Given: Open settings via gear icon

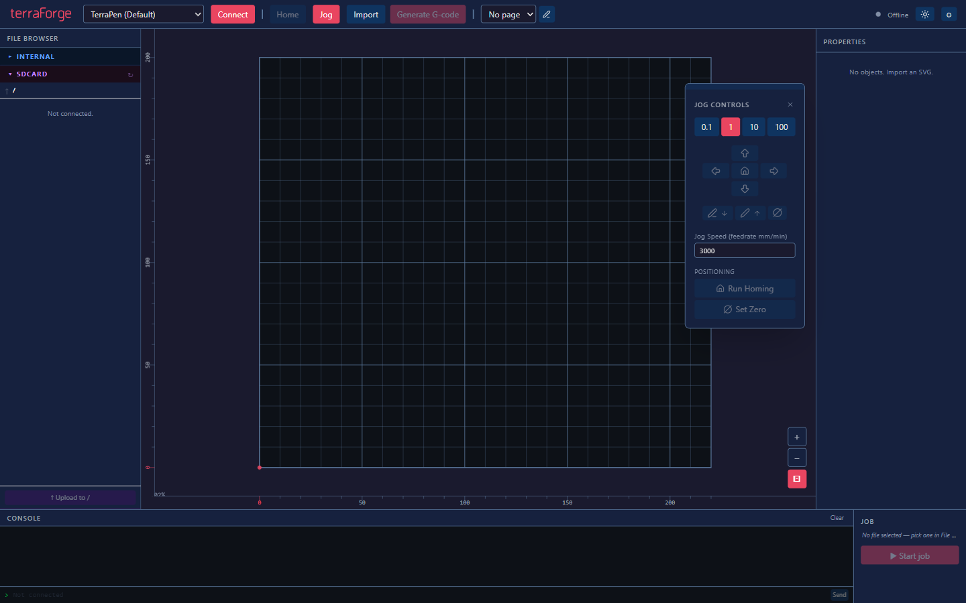Looking at the screenshot, I should pyautogui.click(x=949, y=14).
